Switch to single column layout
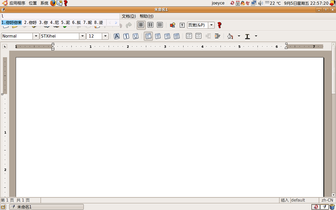This screenshot has height=210, width=336. 141,25
